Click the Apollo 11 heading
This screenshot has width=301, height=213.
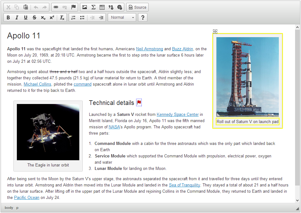click(24, 36)
